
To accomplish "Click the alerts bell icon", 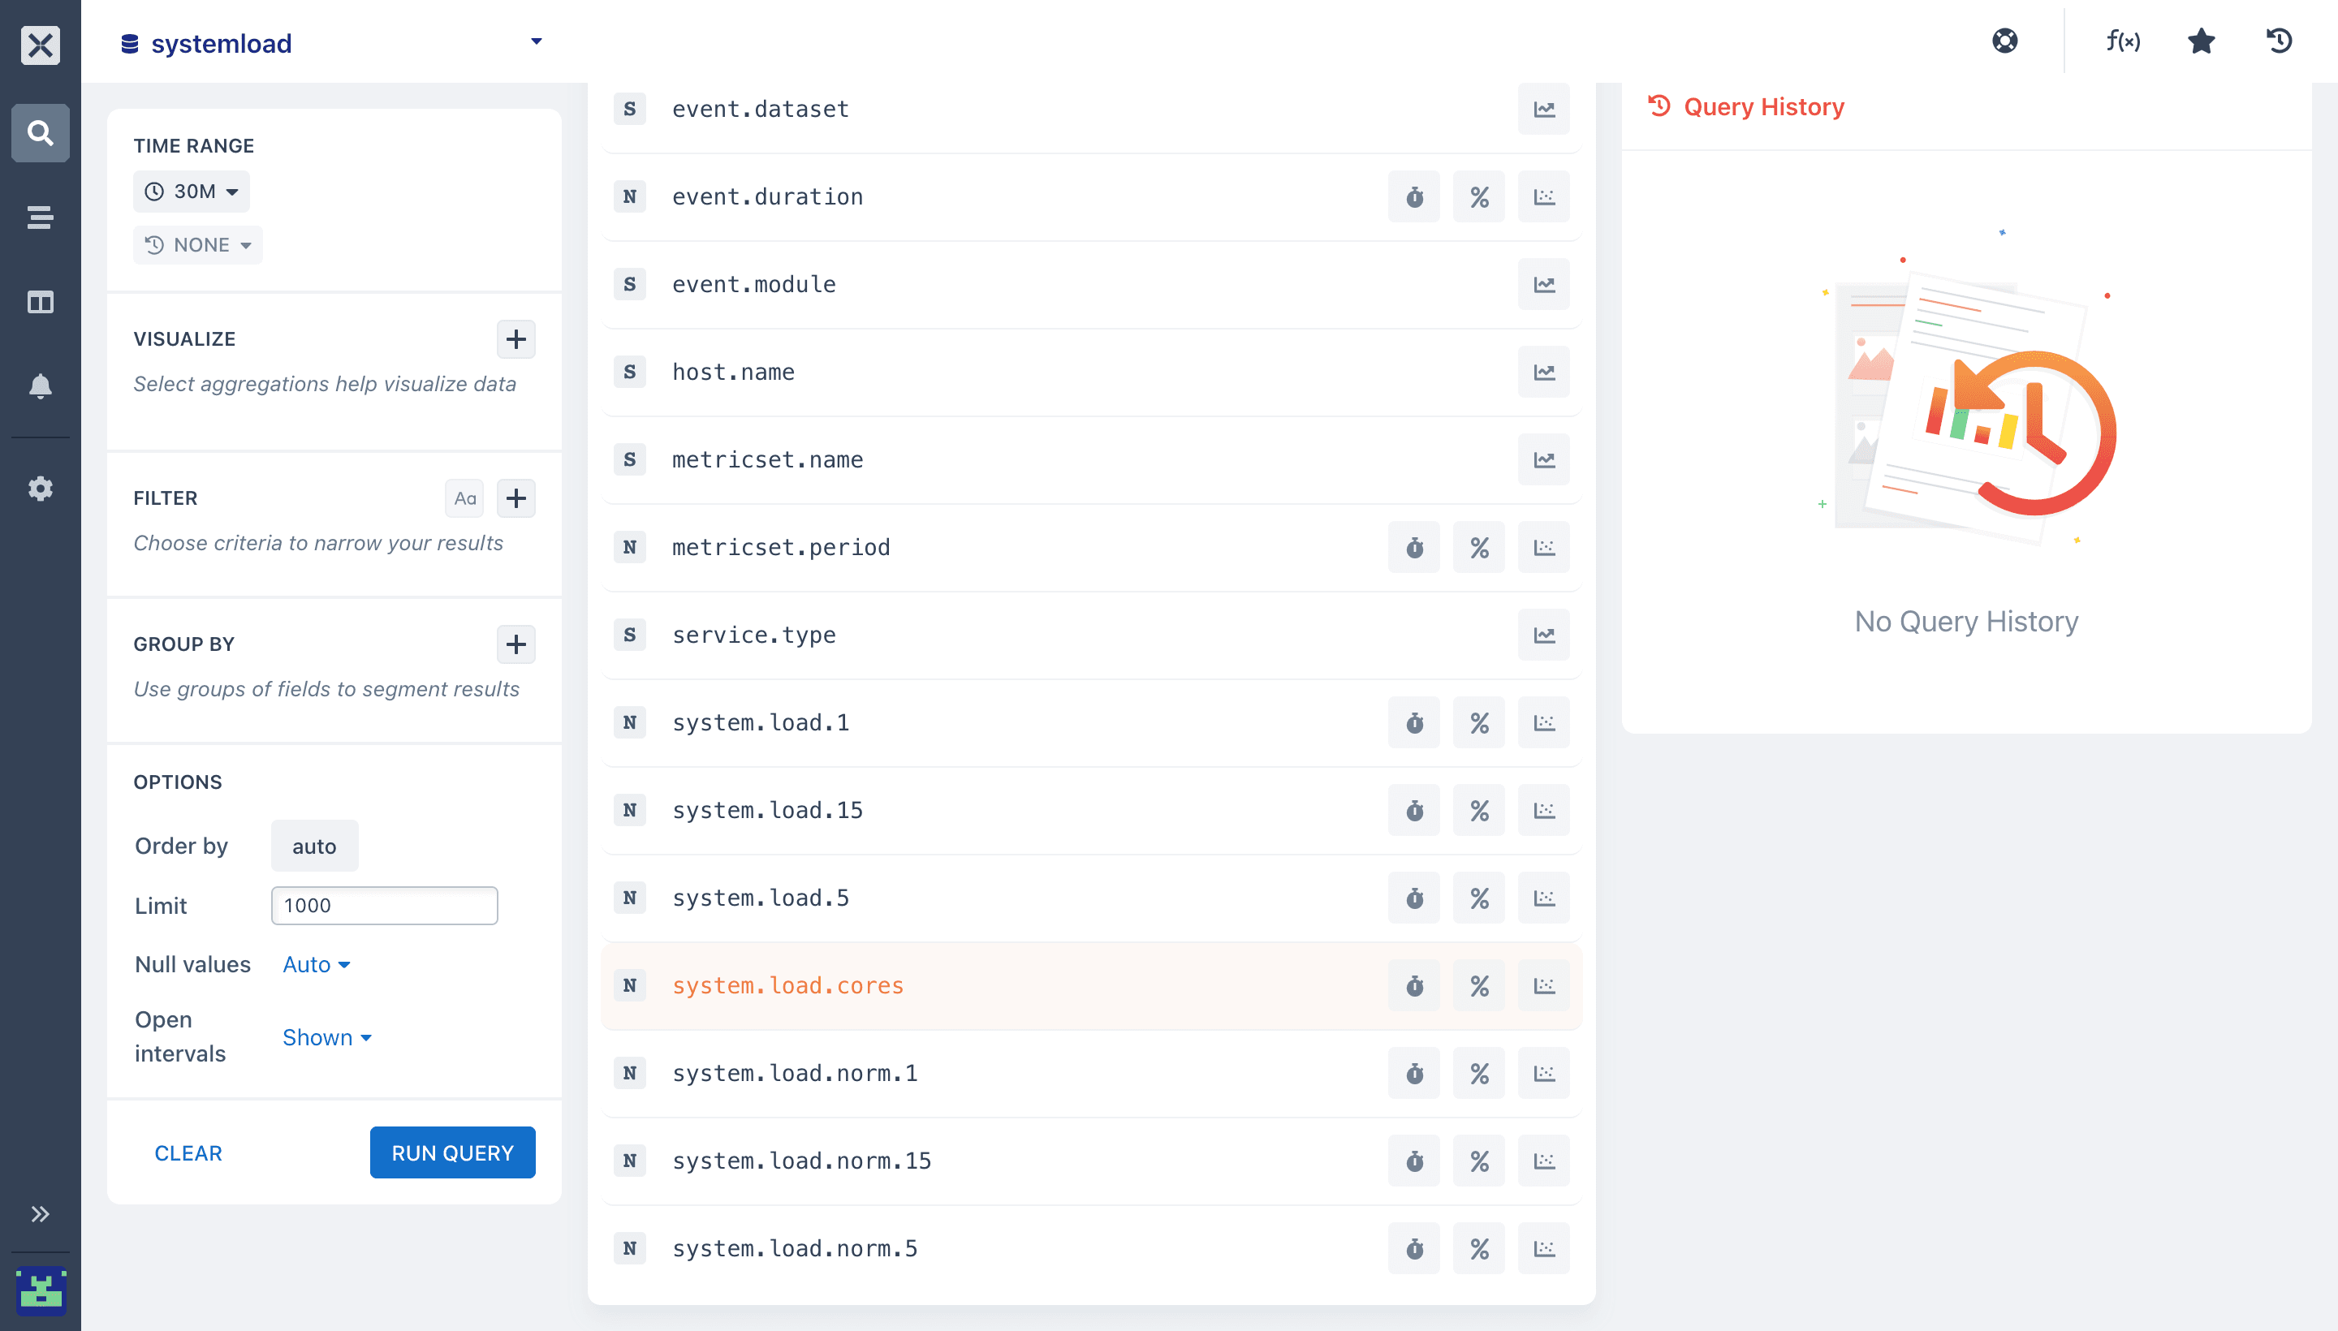I will [41, 386].
